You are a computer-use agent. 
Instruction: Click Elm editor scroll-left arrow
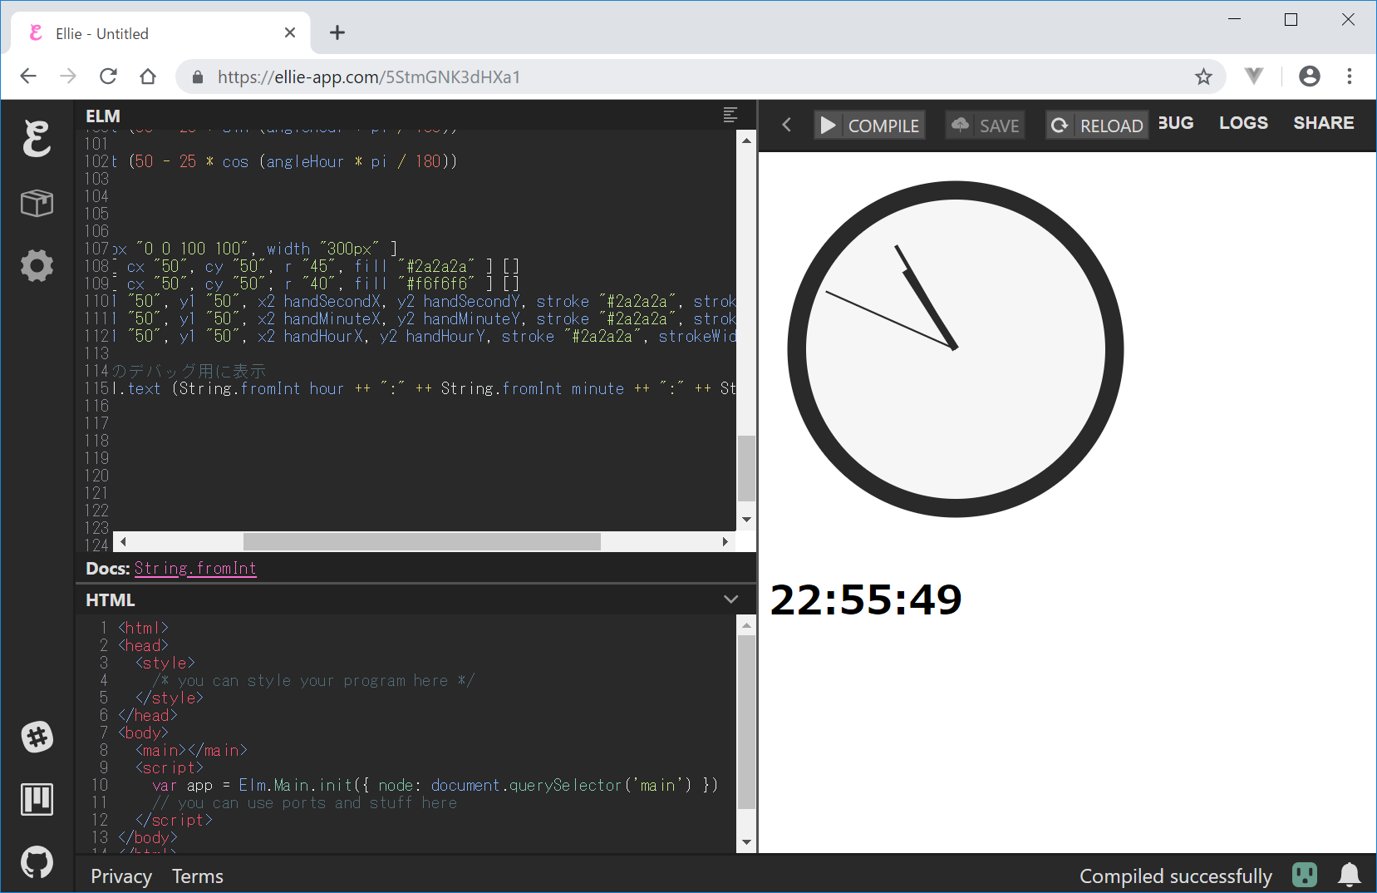point(123,542)
